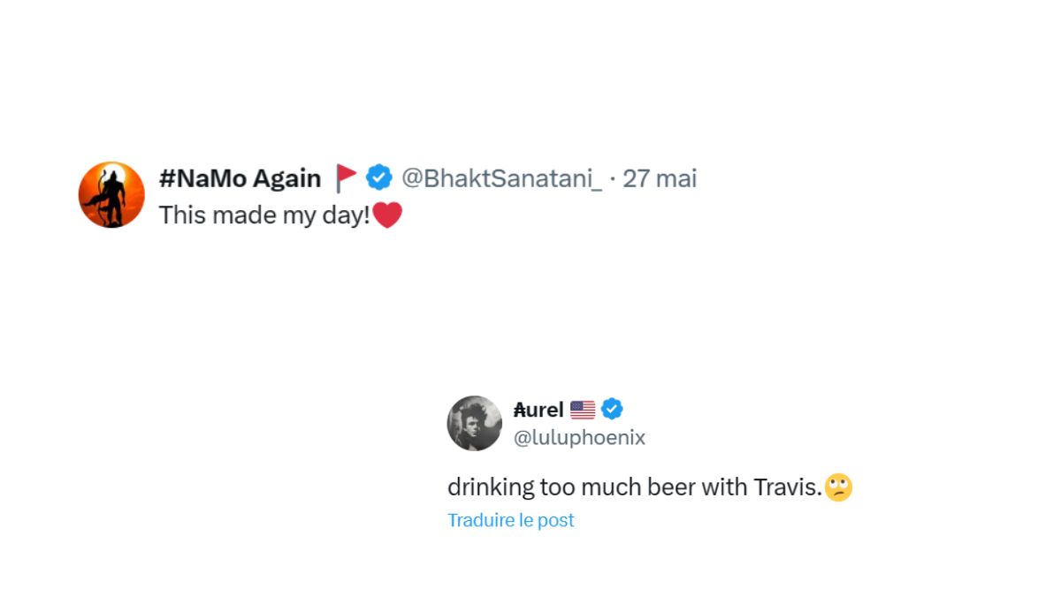Visit the @BhaktSanatani_ handle
The image size is (1061, 596).
pos(501,178)
